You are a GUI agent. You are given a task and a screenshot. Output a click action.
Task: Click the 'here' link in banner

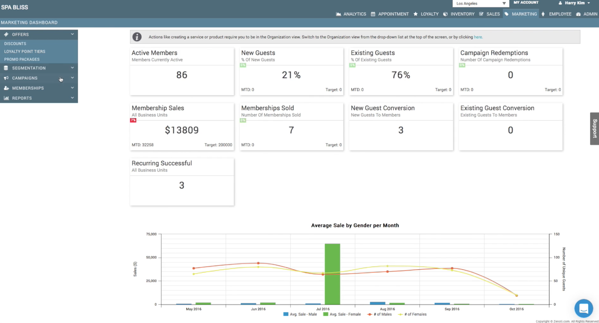[478, 37]
